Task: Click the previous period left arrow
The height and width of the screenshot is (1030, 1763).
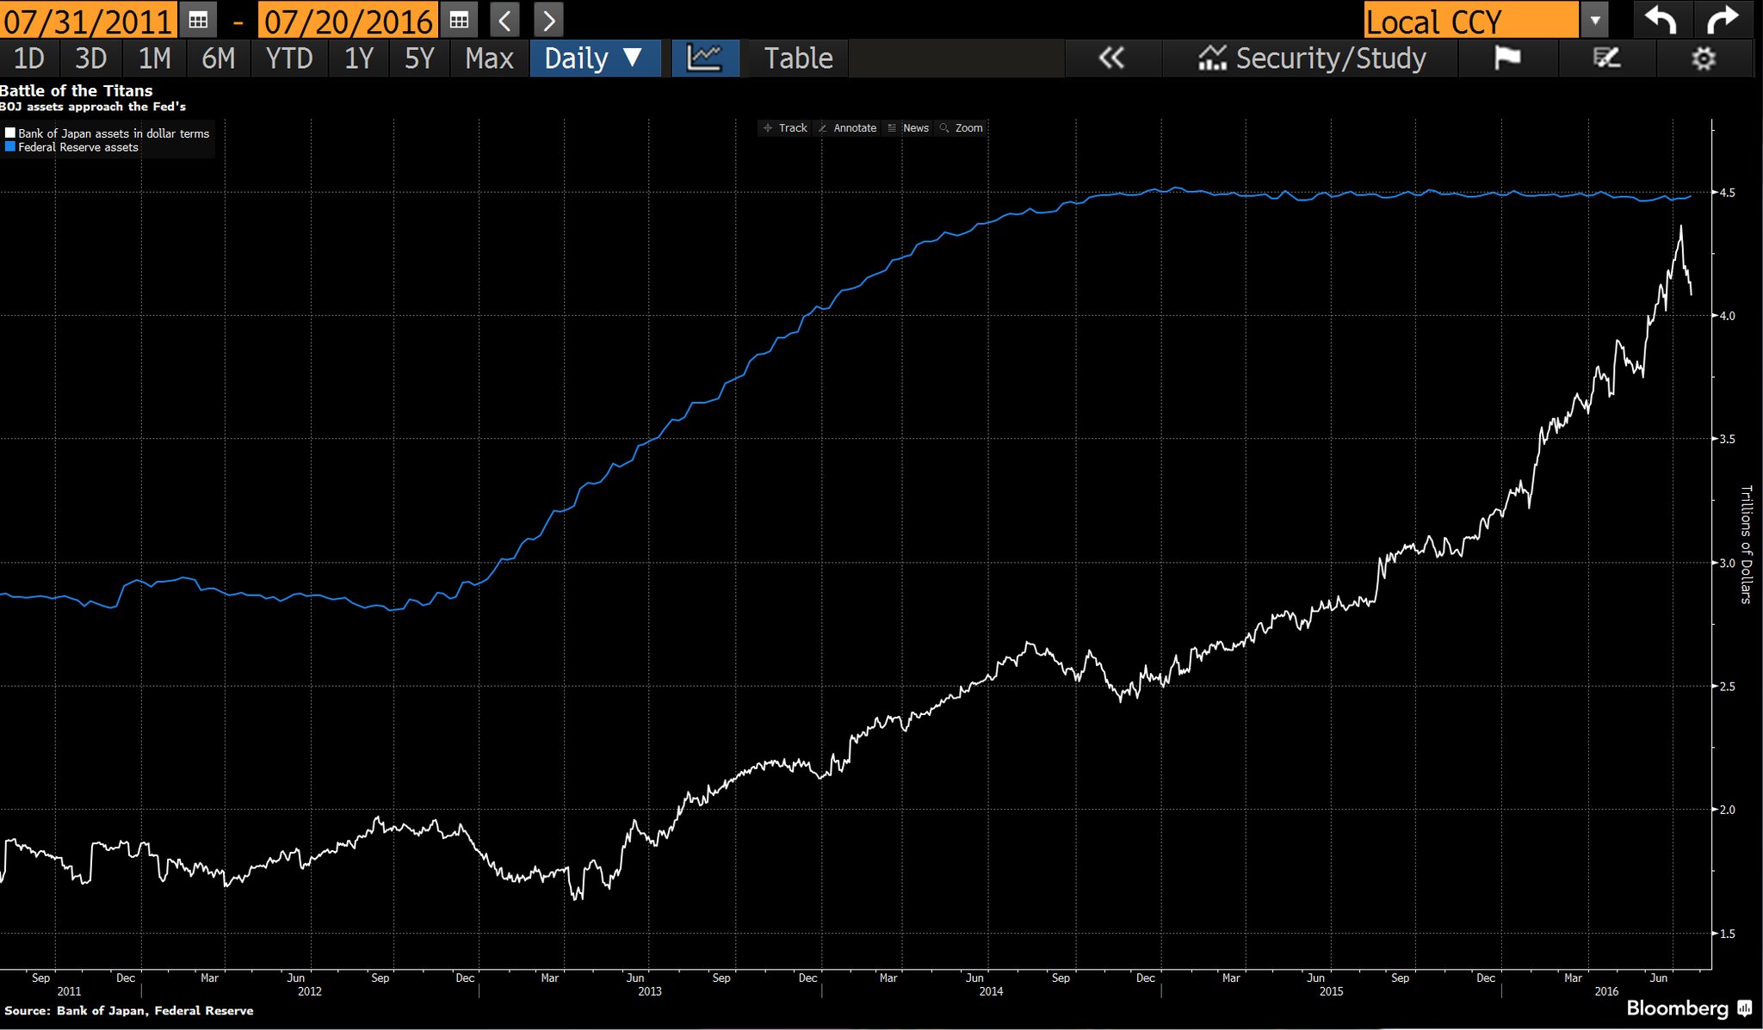Action: tap(505, 19)
